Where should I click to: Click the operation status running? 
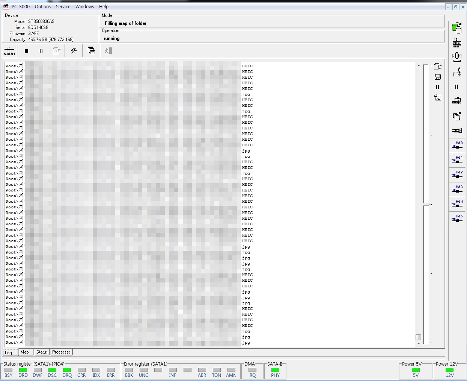111,38
